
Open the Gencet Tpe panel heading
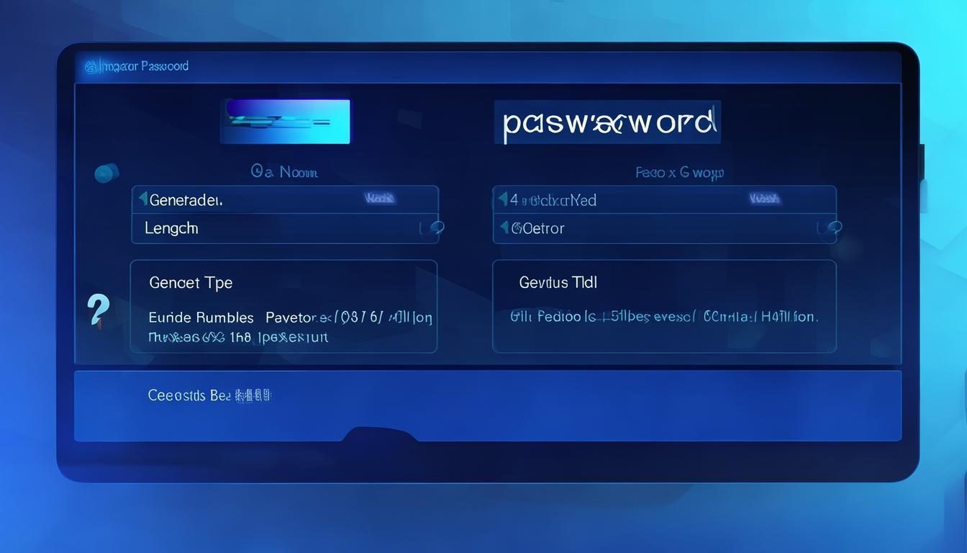tap(191, 283)
